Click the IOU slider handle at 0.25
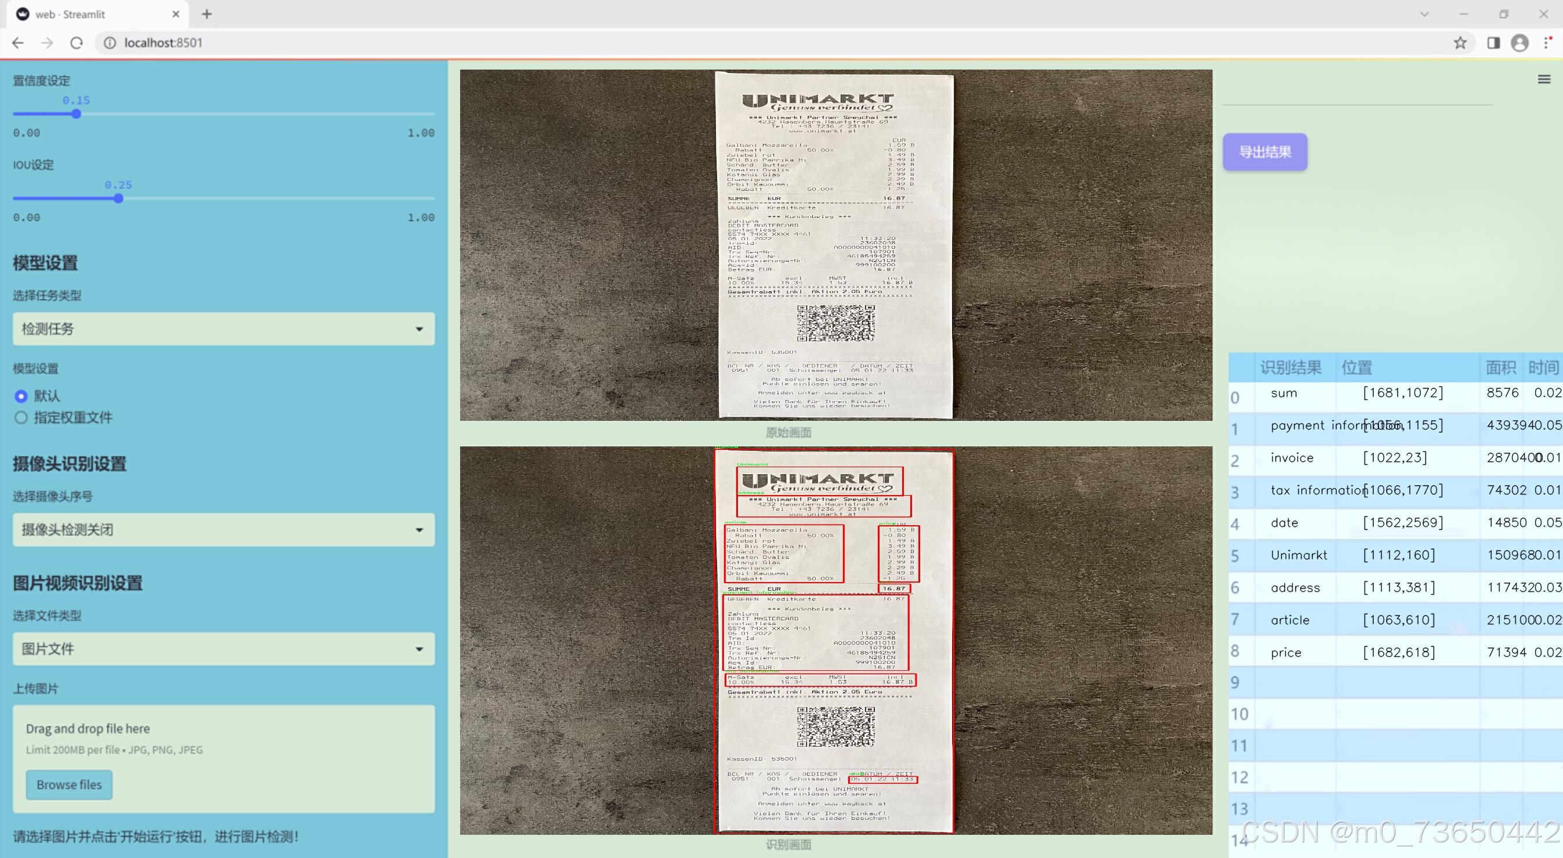 point(118,198)
